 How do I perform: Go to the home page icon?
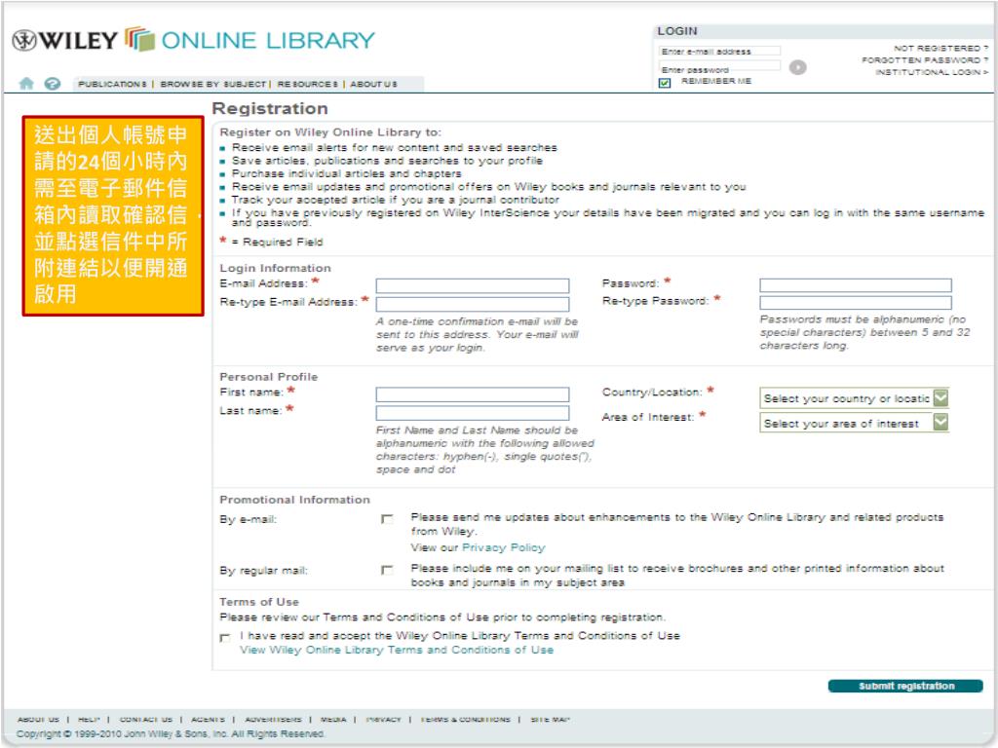tap(26, 84)
